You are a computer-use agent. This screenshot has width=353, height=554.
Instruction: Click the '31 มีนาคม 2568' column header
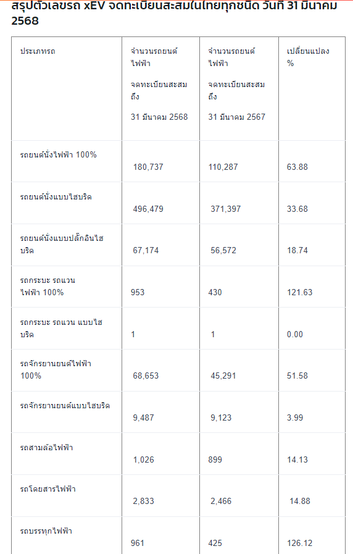[x=160, y=89]
